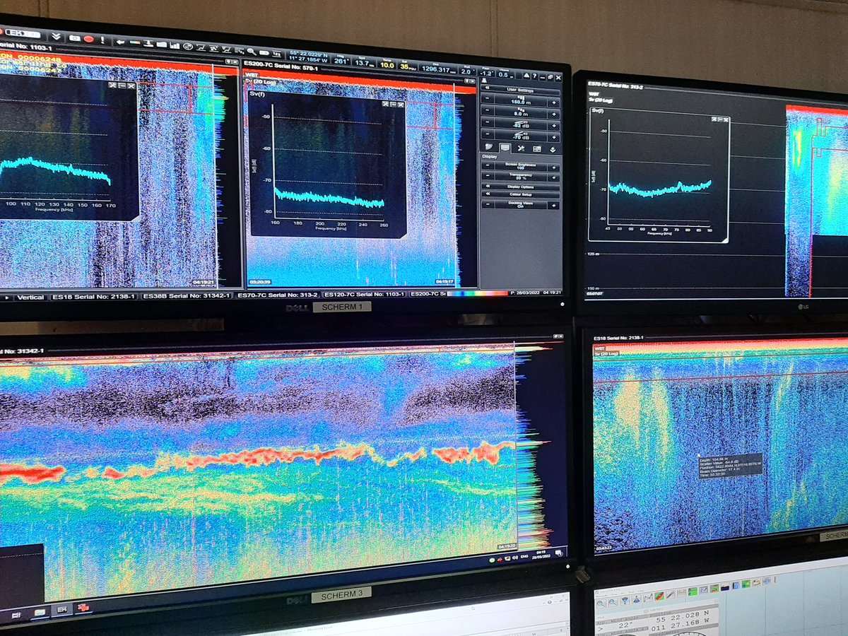
Task: Click the bottom bar left play arrow
Action: click(x=7, y=298)
